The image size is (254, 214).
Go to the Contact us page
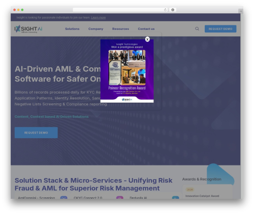point(146,29)
